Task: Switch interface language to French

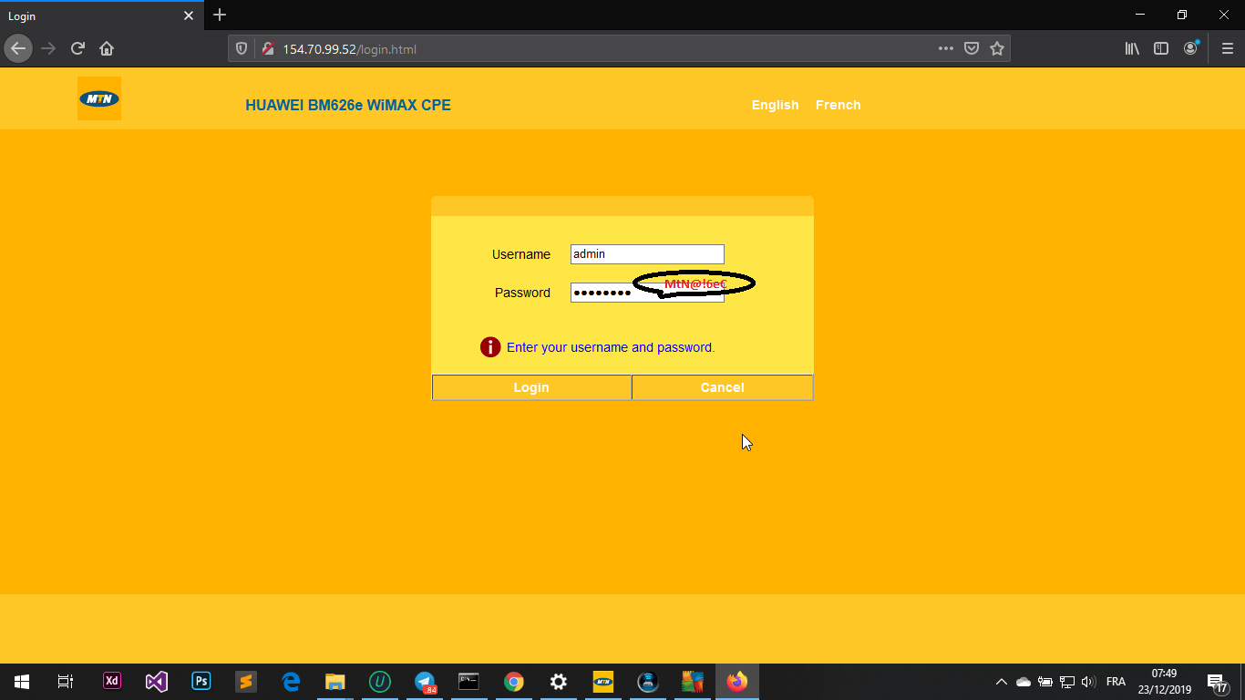Action: click(838, 105)
